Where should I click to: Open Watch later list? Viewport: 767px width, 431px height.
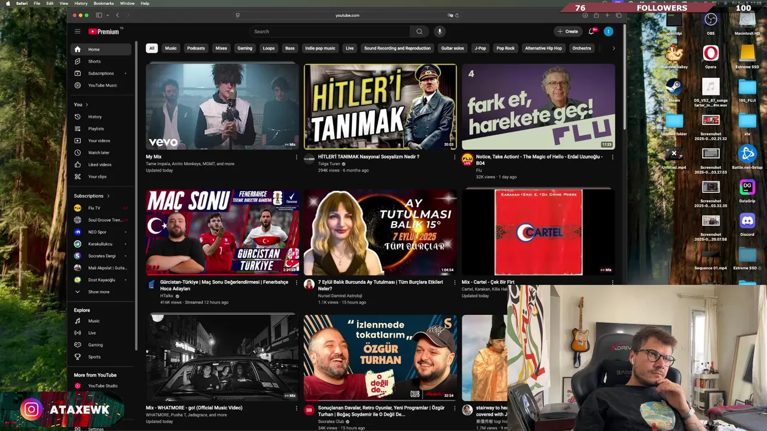tap(101, 153)
